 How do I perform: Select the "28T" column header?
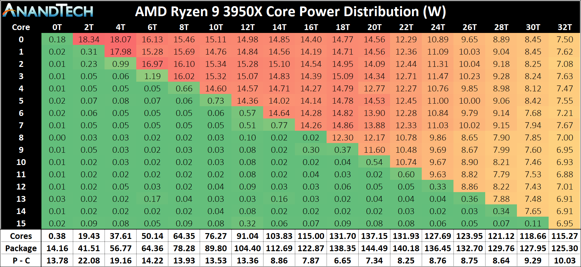501,27
